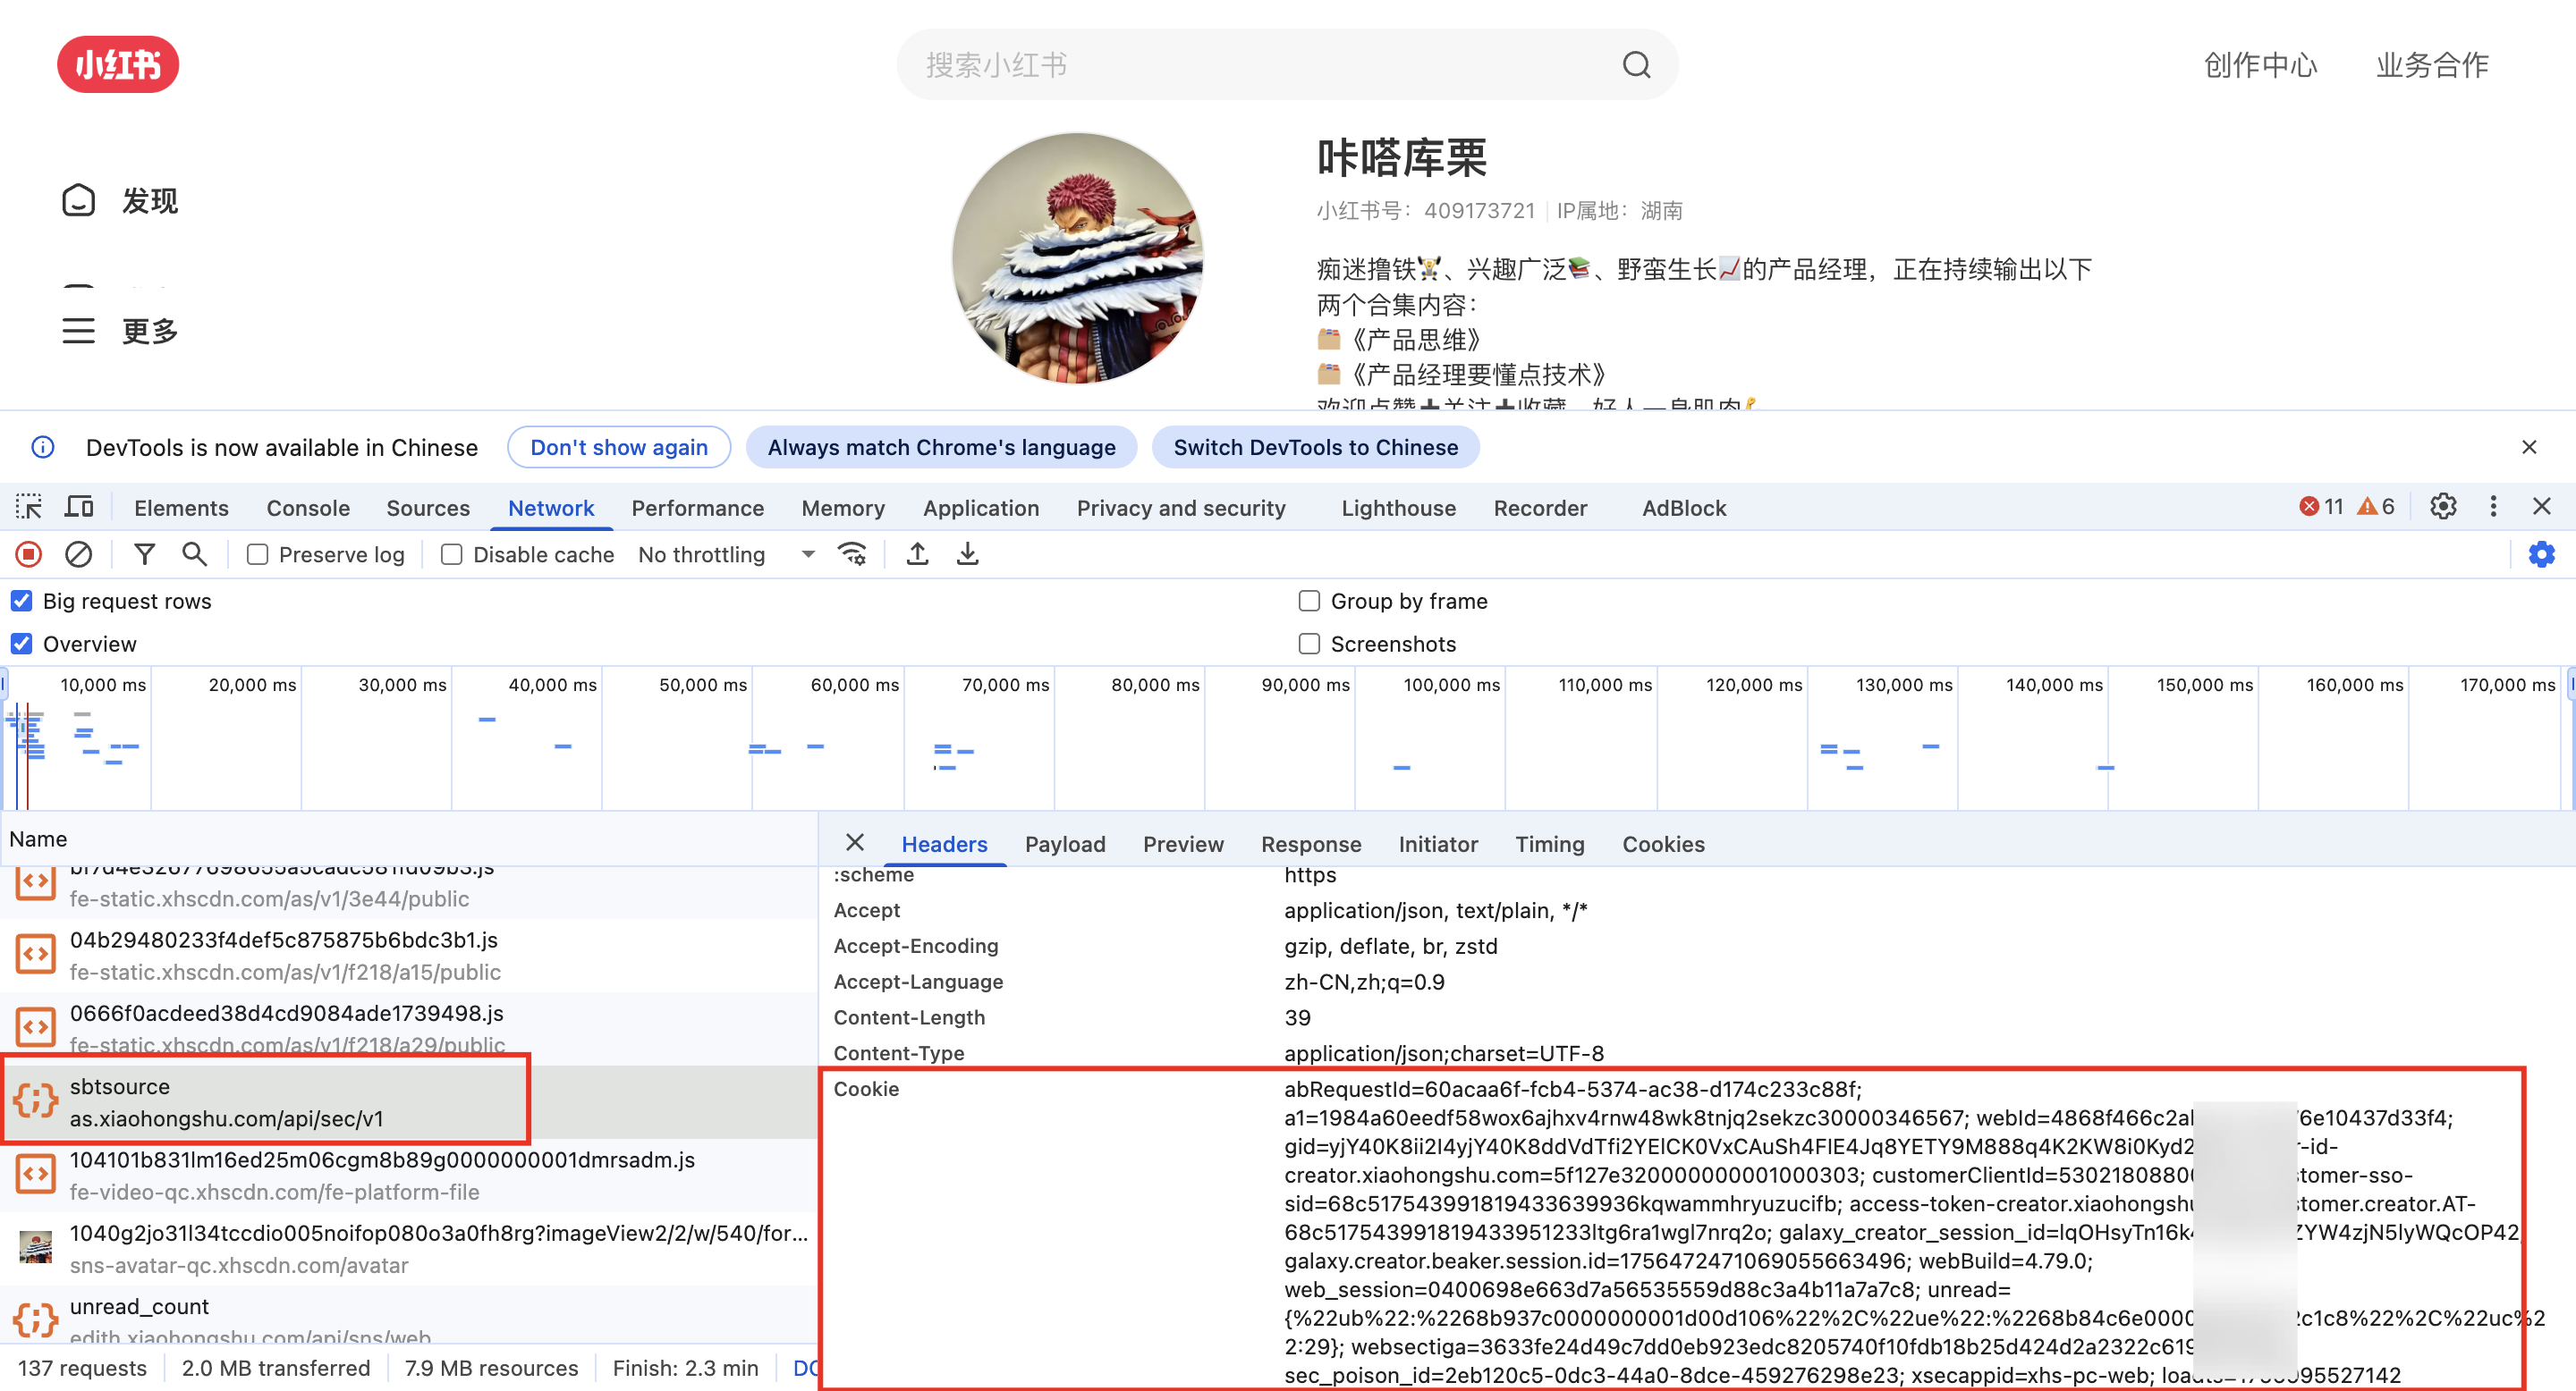
Task: Enable Group by frame checkbox
Action: click(1309, 601)
